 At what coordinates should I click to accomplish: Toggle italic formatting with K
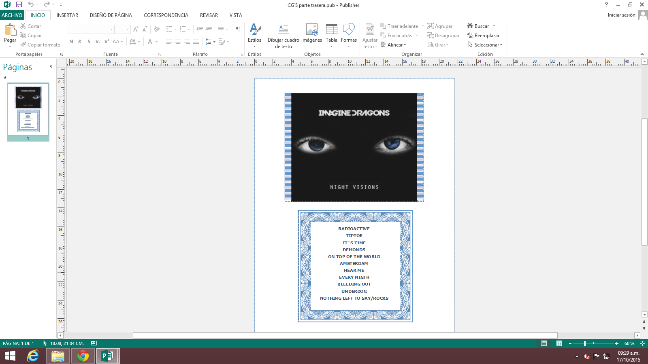pos(79,41)
